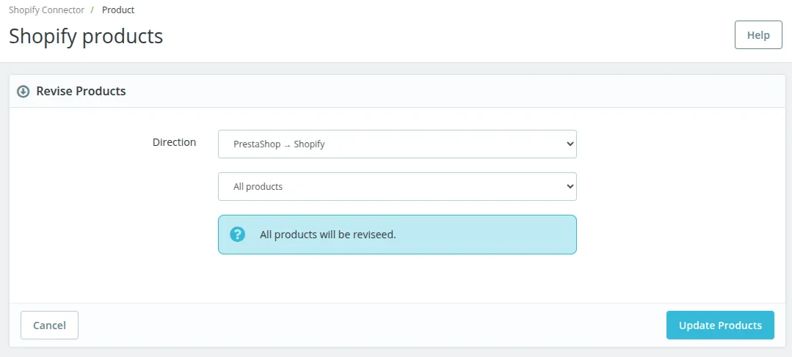Click the Revise Products panel heading

[81, 92]
